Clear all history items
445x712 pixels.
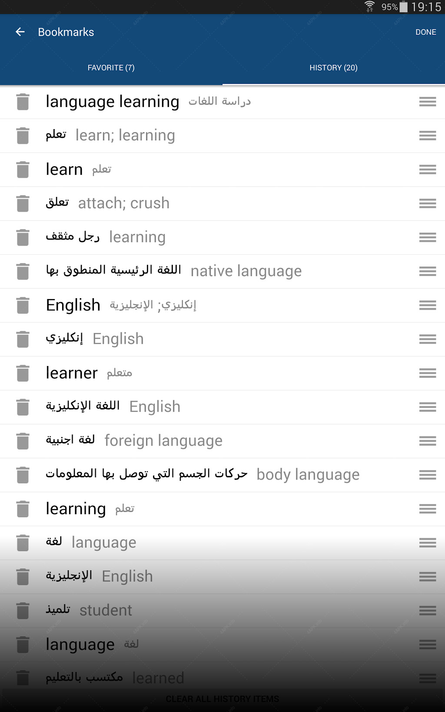point(222,699)
